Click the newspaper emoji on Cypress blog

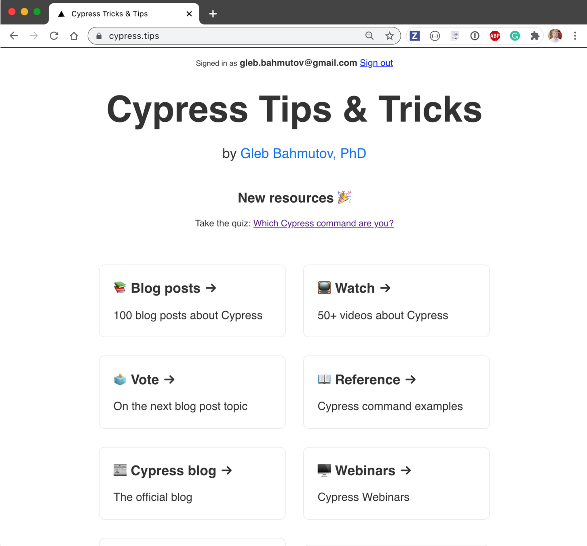tap(120, 470)
